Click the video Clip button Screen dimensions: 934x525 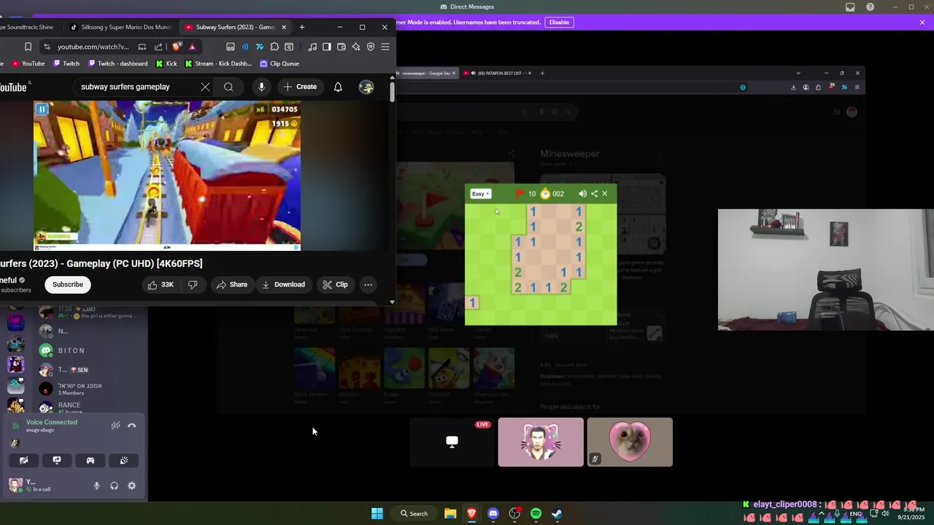[335, 284]
